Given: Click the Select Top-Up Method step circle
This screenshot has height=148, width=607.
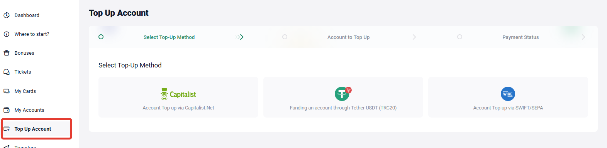Looking at the screenshot, I should [x=101, y=37].
